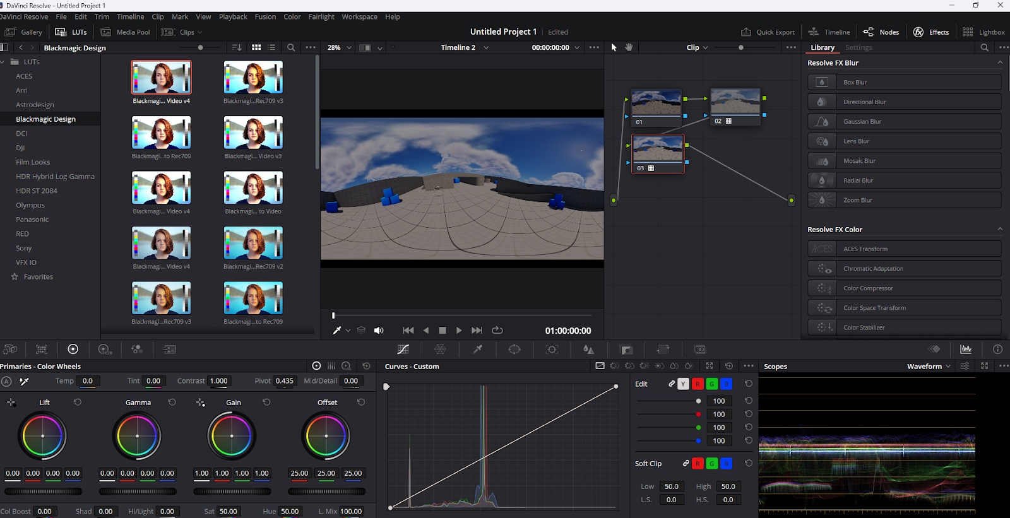Toggle the Edit channels gang link
Image resolution: width=1010 pixels, height=518 pixels.
pyautogui.click(x=672, y=384)
